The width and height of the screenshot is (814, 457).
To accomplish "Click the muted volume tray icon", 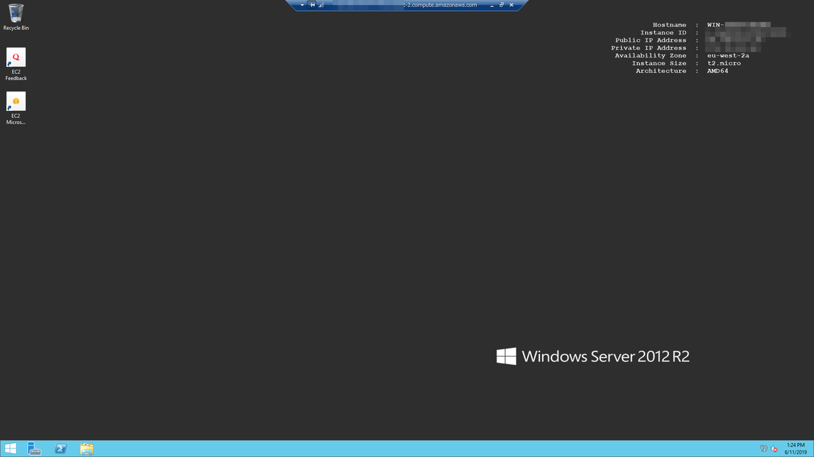I will click(x=774, y=448).
